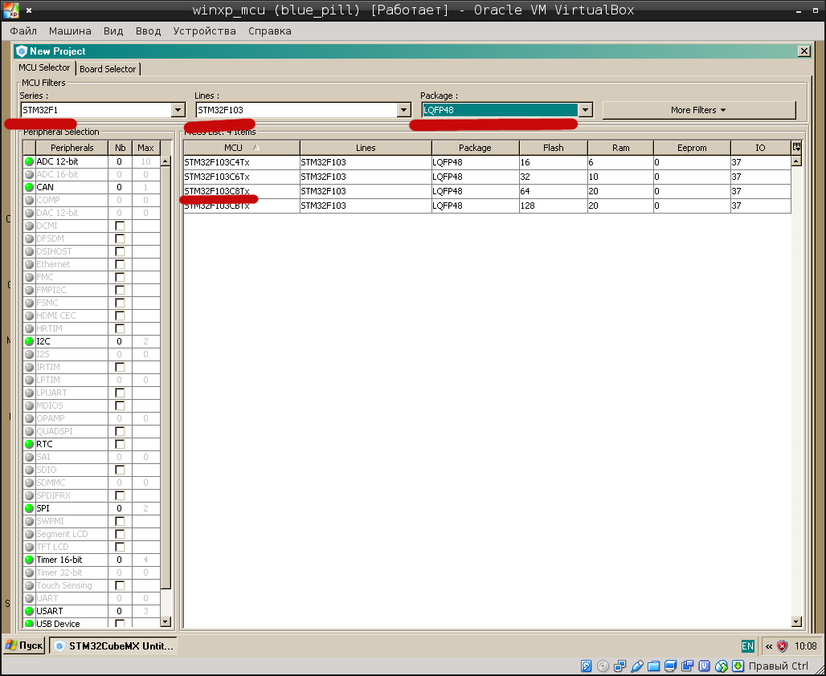Click the VirtualBox network adapters status icon
Viewport: 826px width, 676px height.
[619, 666]
